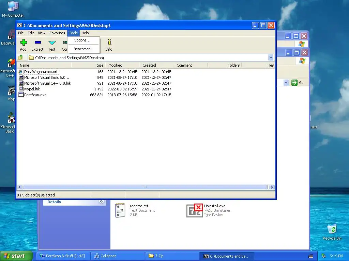Click status bar text 0 / 5 object(s) selected
The width and height of the screenshot is (349, 261).
pyautogui.click(x=36, y=195)
